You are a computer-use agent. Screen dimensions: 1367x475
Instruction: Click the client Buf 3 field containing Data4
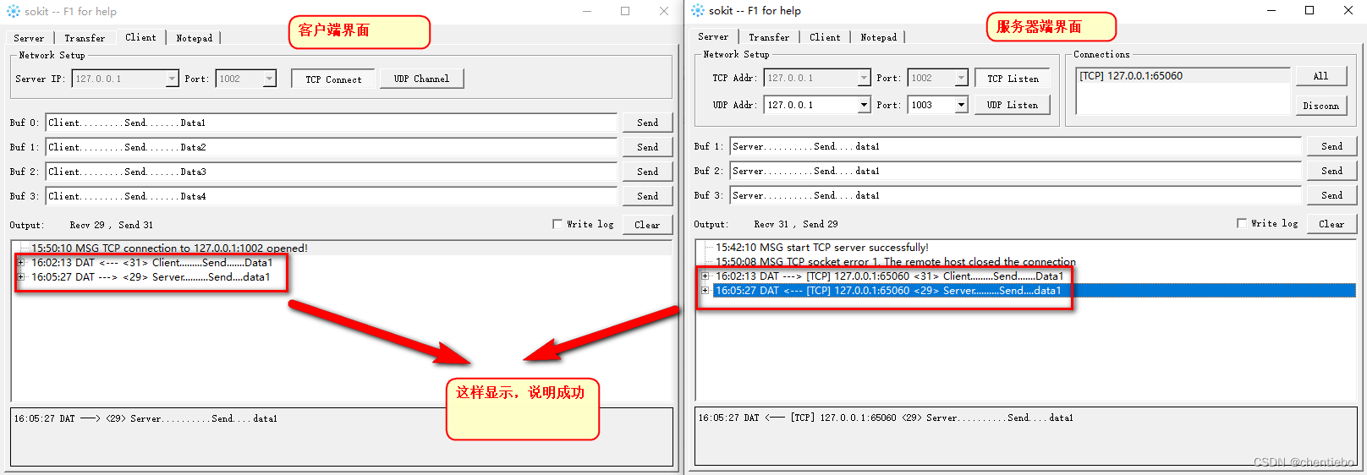332,196
